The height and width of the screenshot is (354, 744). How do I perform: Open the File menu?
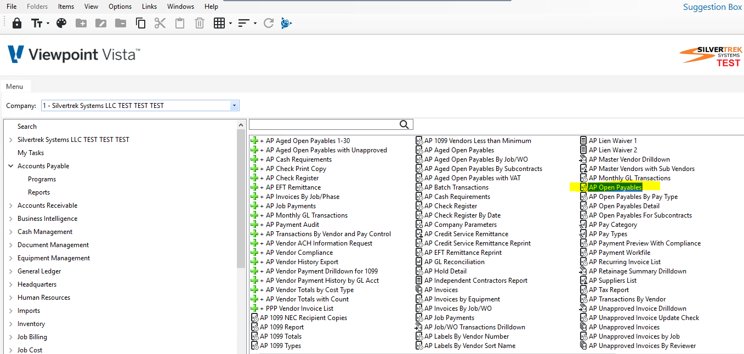point(12,7)
